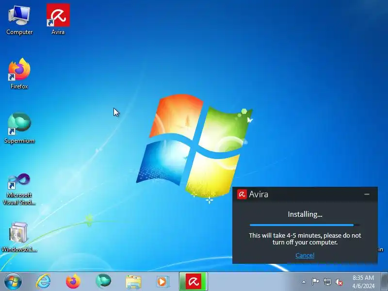The image size is (388, 291).
Task: Launch Supermium from the taskbar
Action: pos(103,282)
